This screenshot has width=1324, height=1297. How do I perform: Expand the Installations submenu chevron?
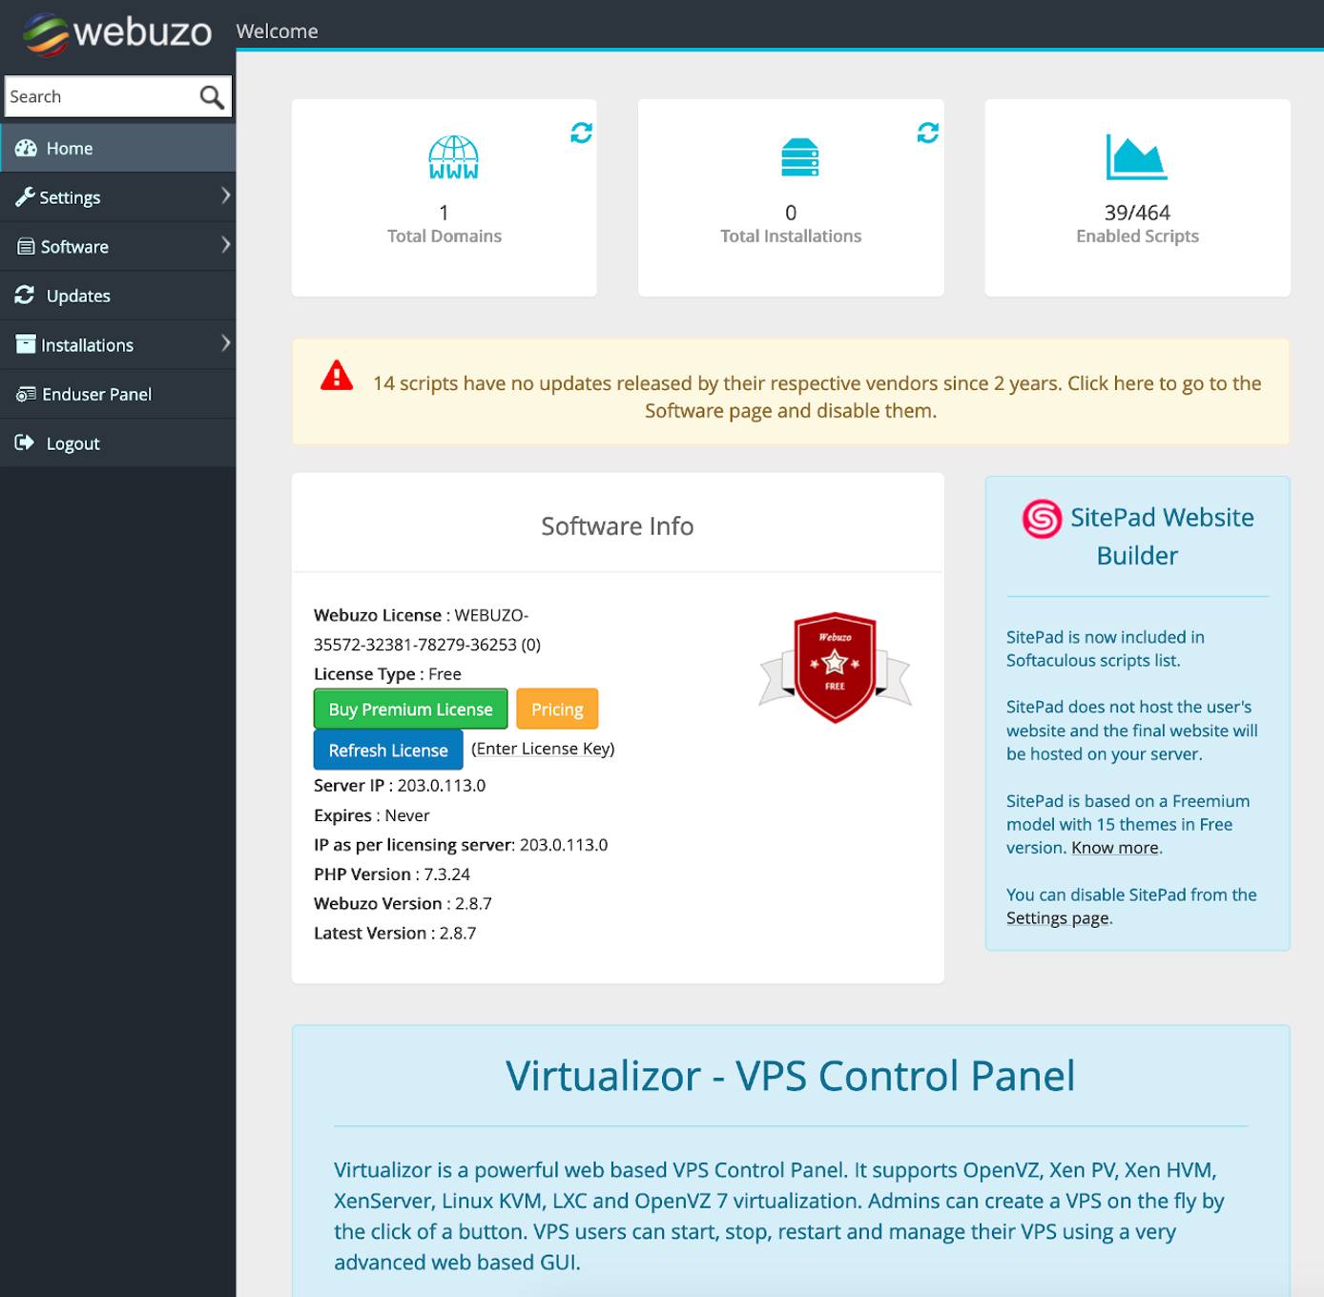226,344
